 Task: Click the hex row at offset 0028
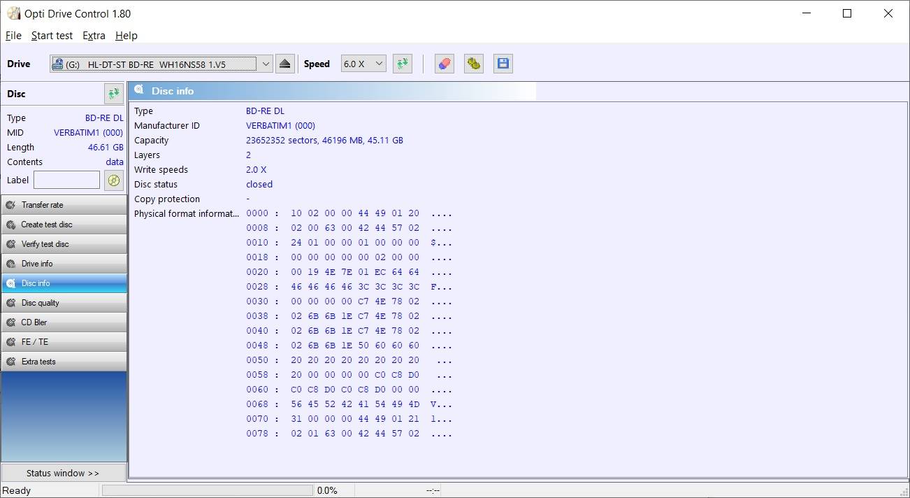[x=349, y=287]
